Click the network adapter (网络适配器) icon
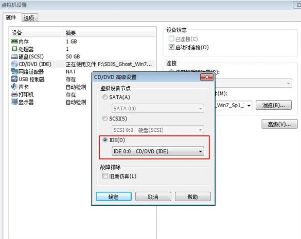Screen dimensions: 301x239 coord(14,72)
